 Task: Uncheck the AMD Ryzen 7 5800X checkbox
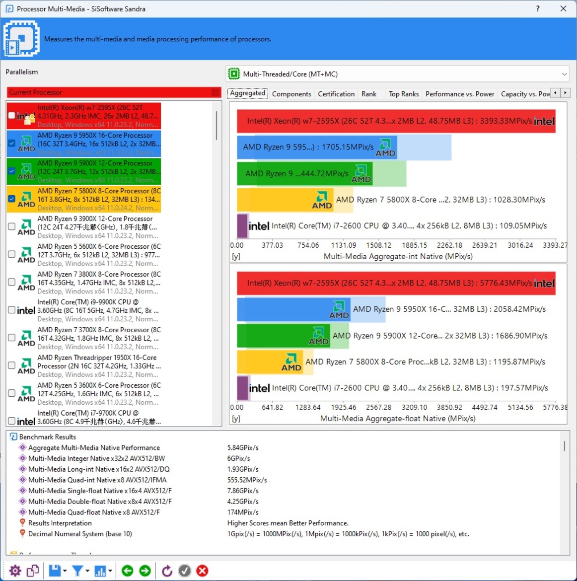[11, 199]
